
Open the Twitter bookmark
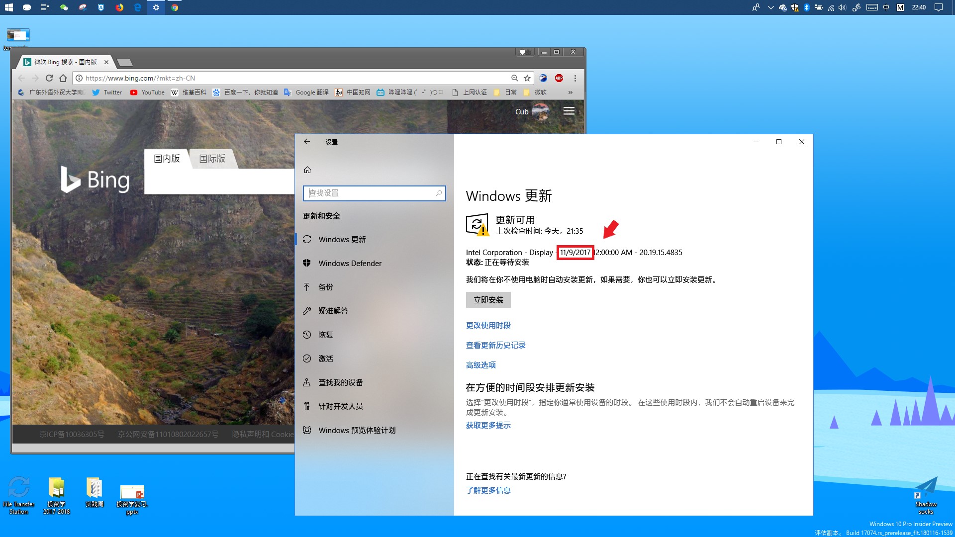pyautogui.click(x=107, y=92)
